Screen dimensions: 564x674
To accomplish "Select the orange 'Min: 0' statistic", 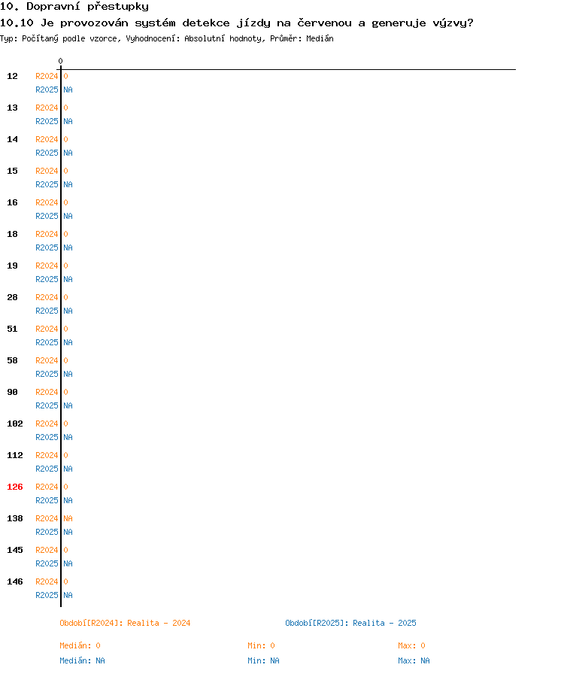I will pos(261,645).
